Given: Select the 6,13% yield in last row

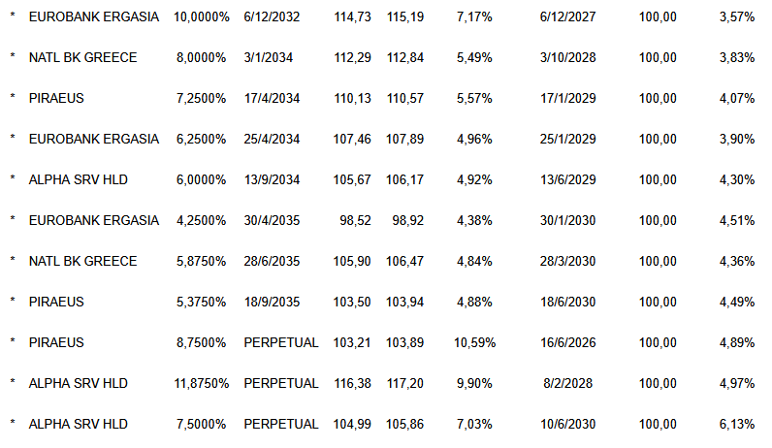Looking at the screenshot, I should coord(737,424).
